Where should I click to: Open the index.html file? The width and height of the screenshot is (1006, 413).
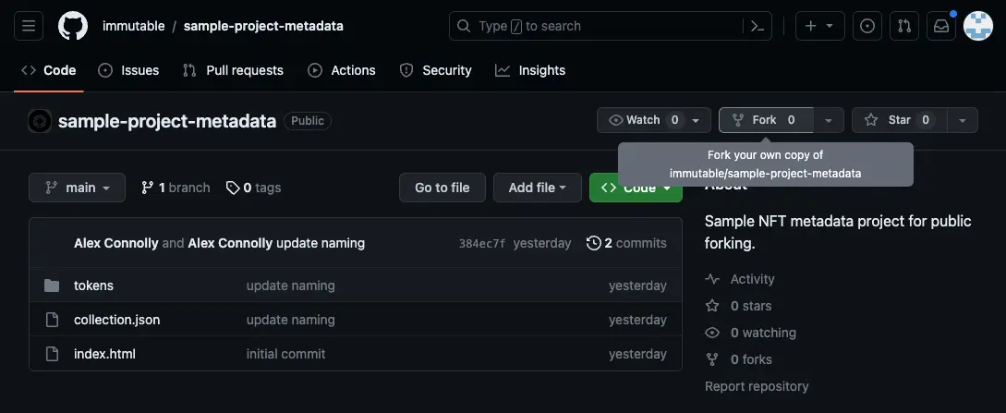[104, 354]
